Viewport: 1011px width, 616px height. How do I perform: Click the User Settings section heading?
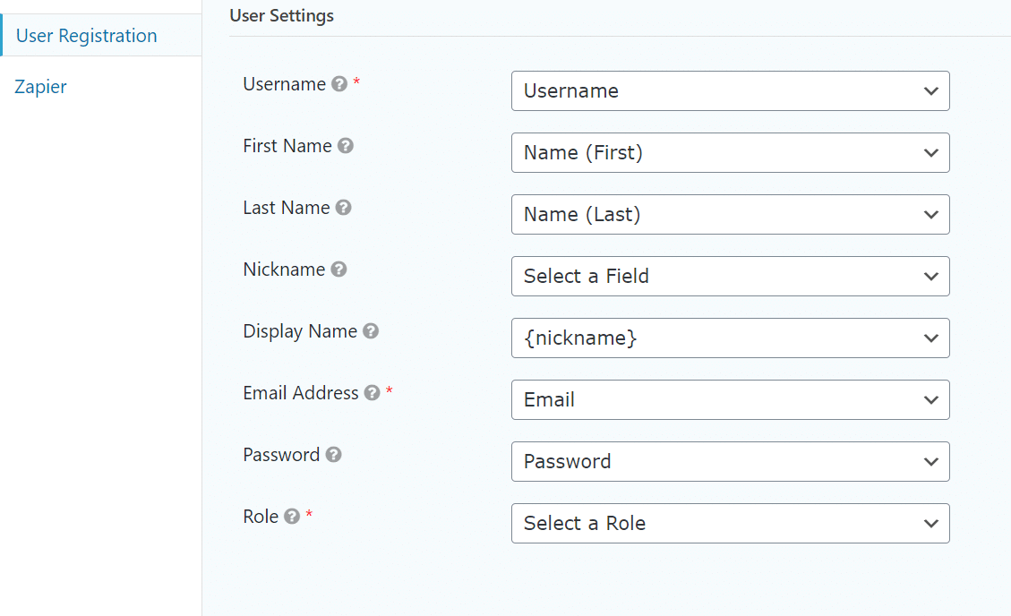pyautogui.click(x=281, y=15)
